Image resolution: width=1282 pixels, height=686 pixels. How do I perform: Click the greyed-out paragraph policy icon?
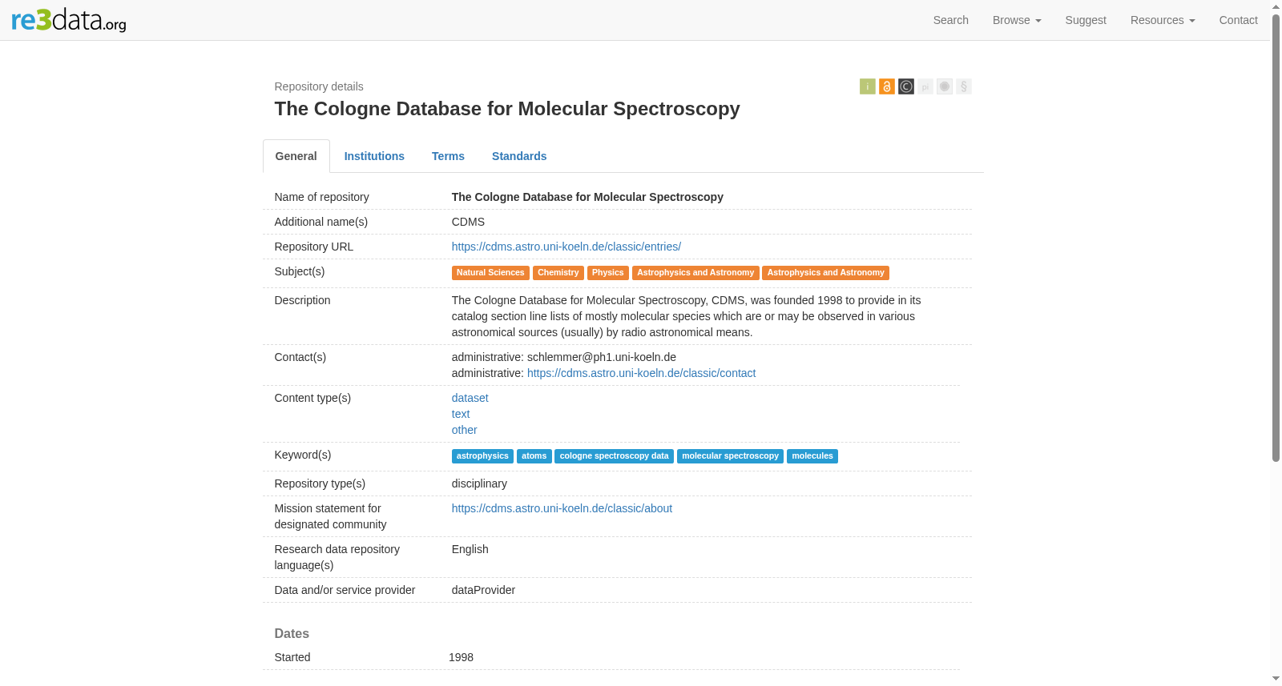tap(963, 86)
